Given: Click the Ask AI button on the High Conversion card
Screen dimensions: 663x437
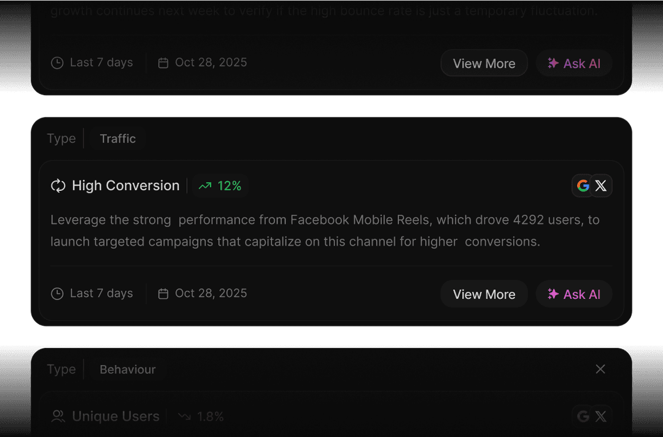Looking at the screenshot, I should (x=574, y=293).
